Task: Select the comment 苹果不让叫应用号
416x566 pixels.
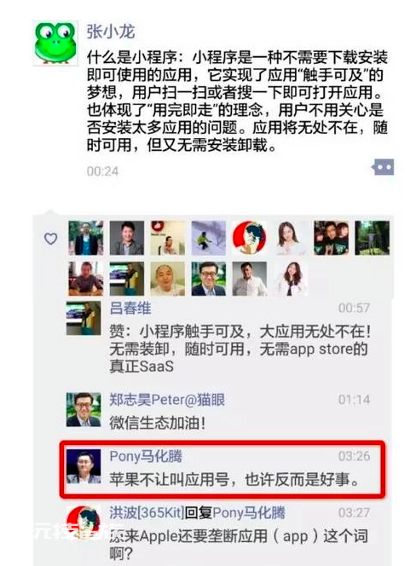Action: (x=234, y=480)
